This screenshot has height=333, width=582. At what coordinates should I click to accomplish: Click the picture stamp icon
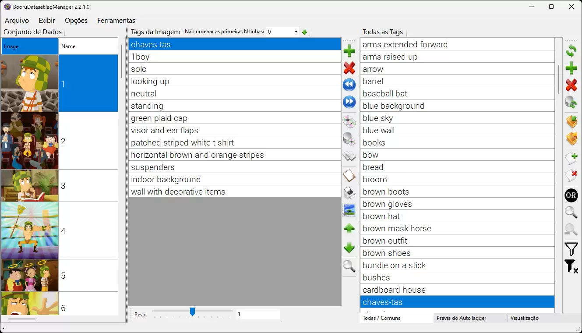[x=349, y=210]
